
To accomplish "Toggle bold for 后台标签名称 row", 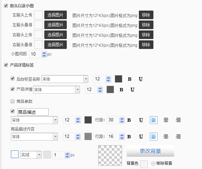I will coord(130,79).
